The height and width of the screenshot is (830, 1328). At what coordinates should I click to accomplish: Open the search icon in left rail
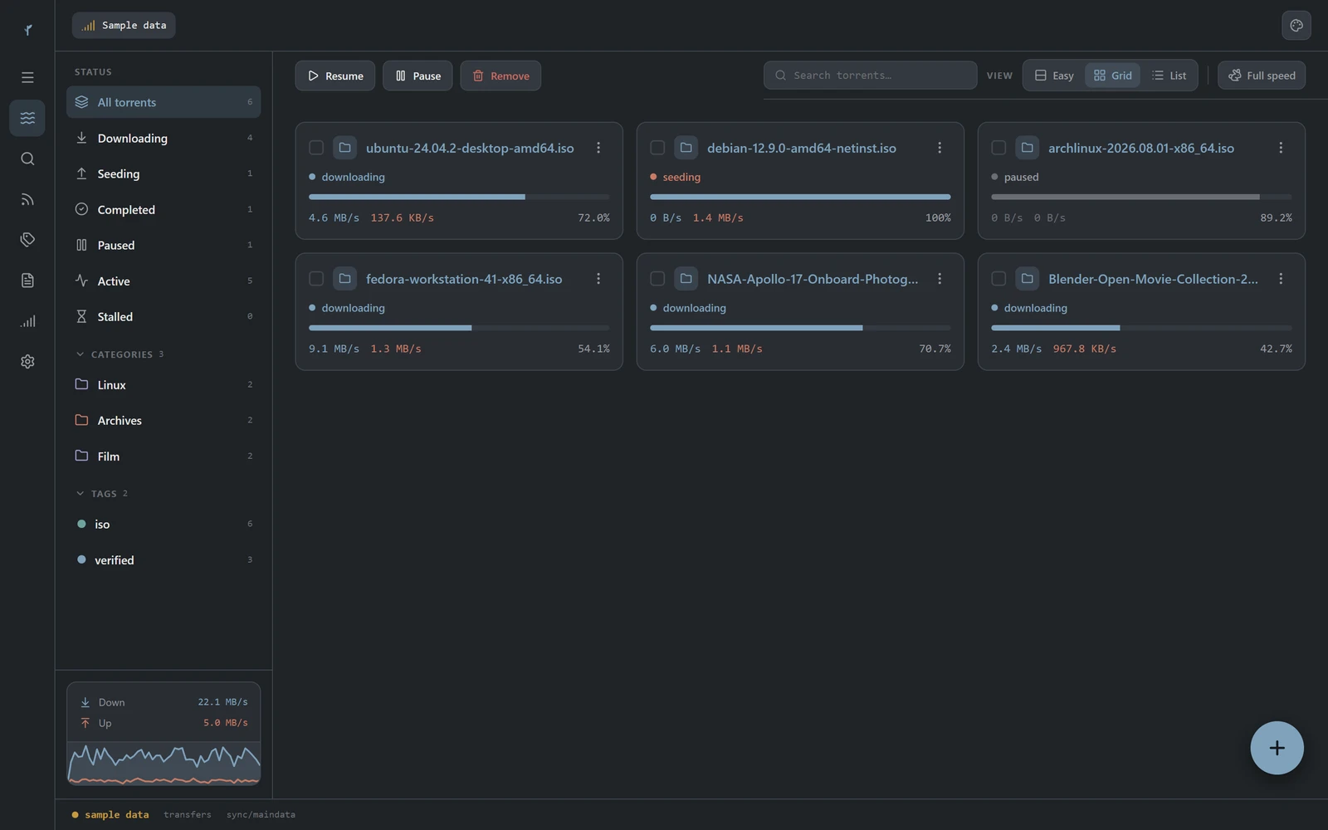coord(27,159)
